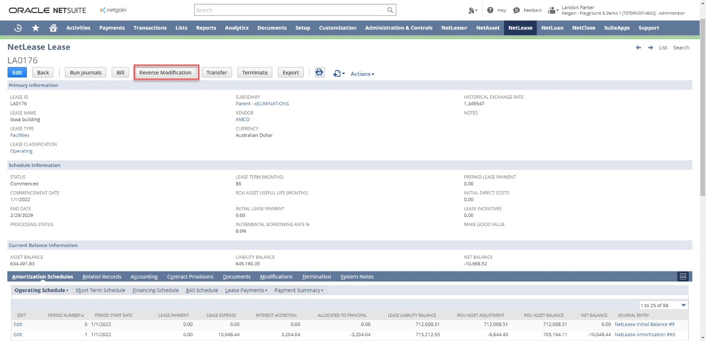
Task: Open the Lists menu
Action: pos(181,28)
